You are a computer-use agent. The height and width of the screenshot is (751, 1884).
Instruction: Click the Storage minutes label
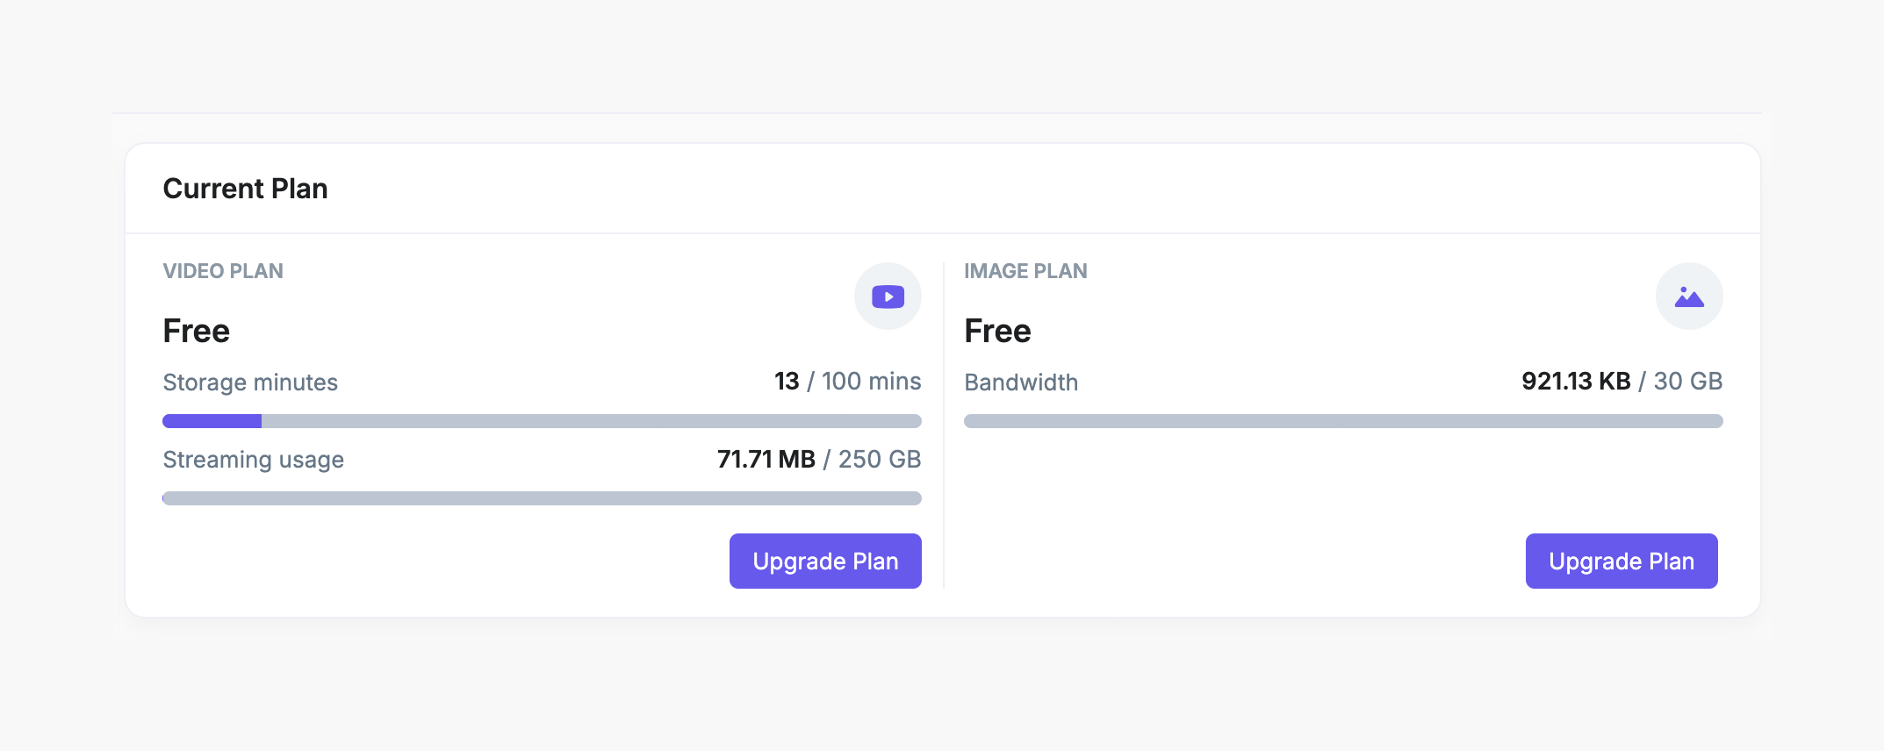(250, 383)
